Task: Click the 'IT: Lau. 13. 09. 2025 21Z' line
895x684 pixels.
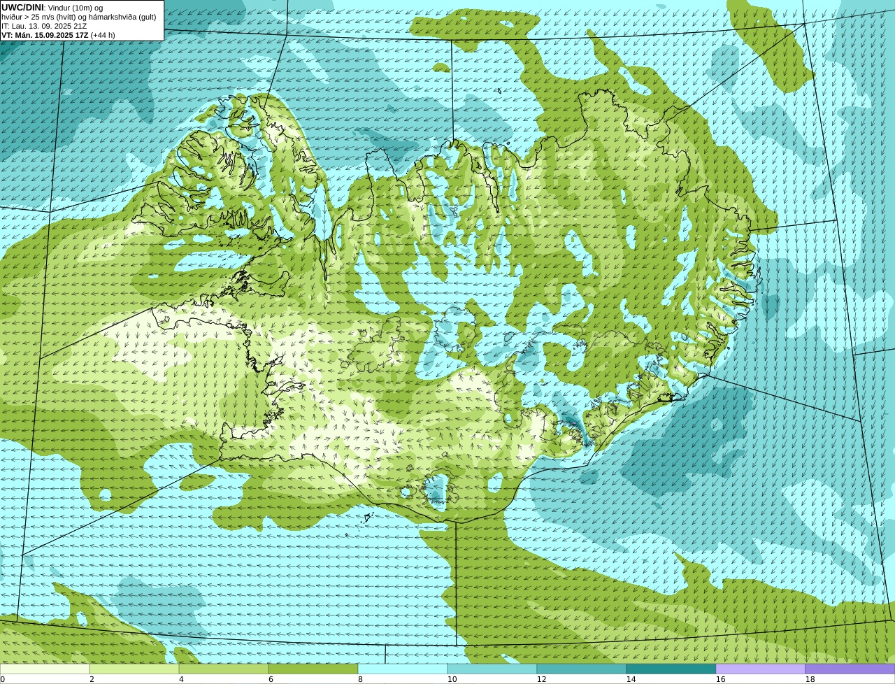Action: [44, 26]
